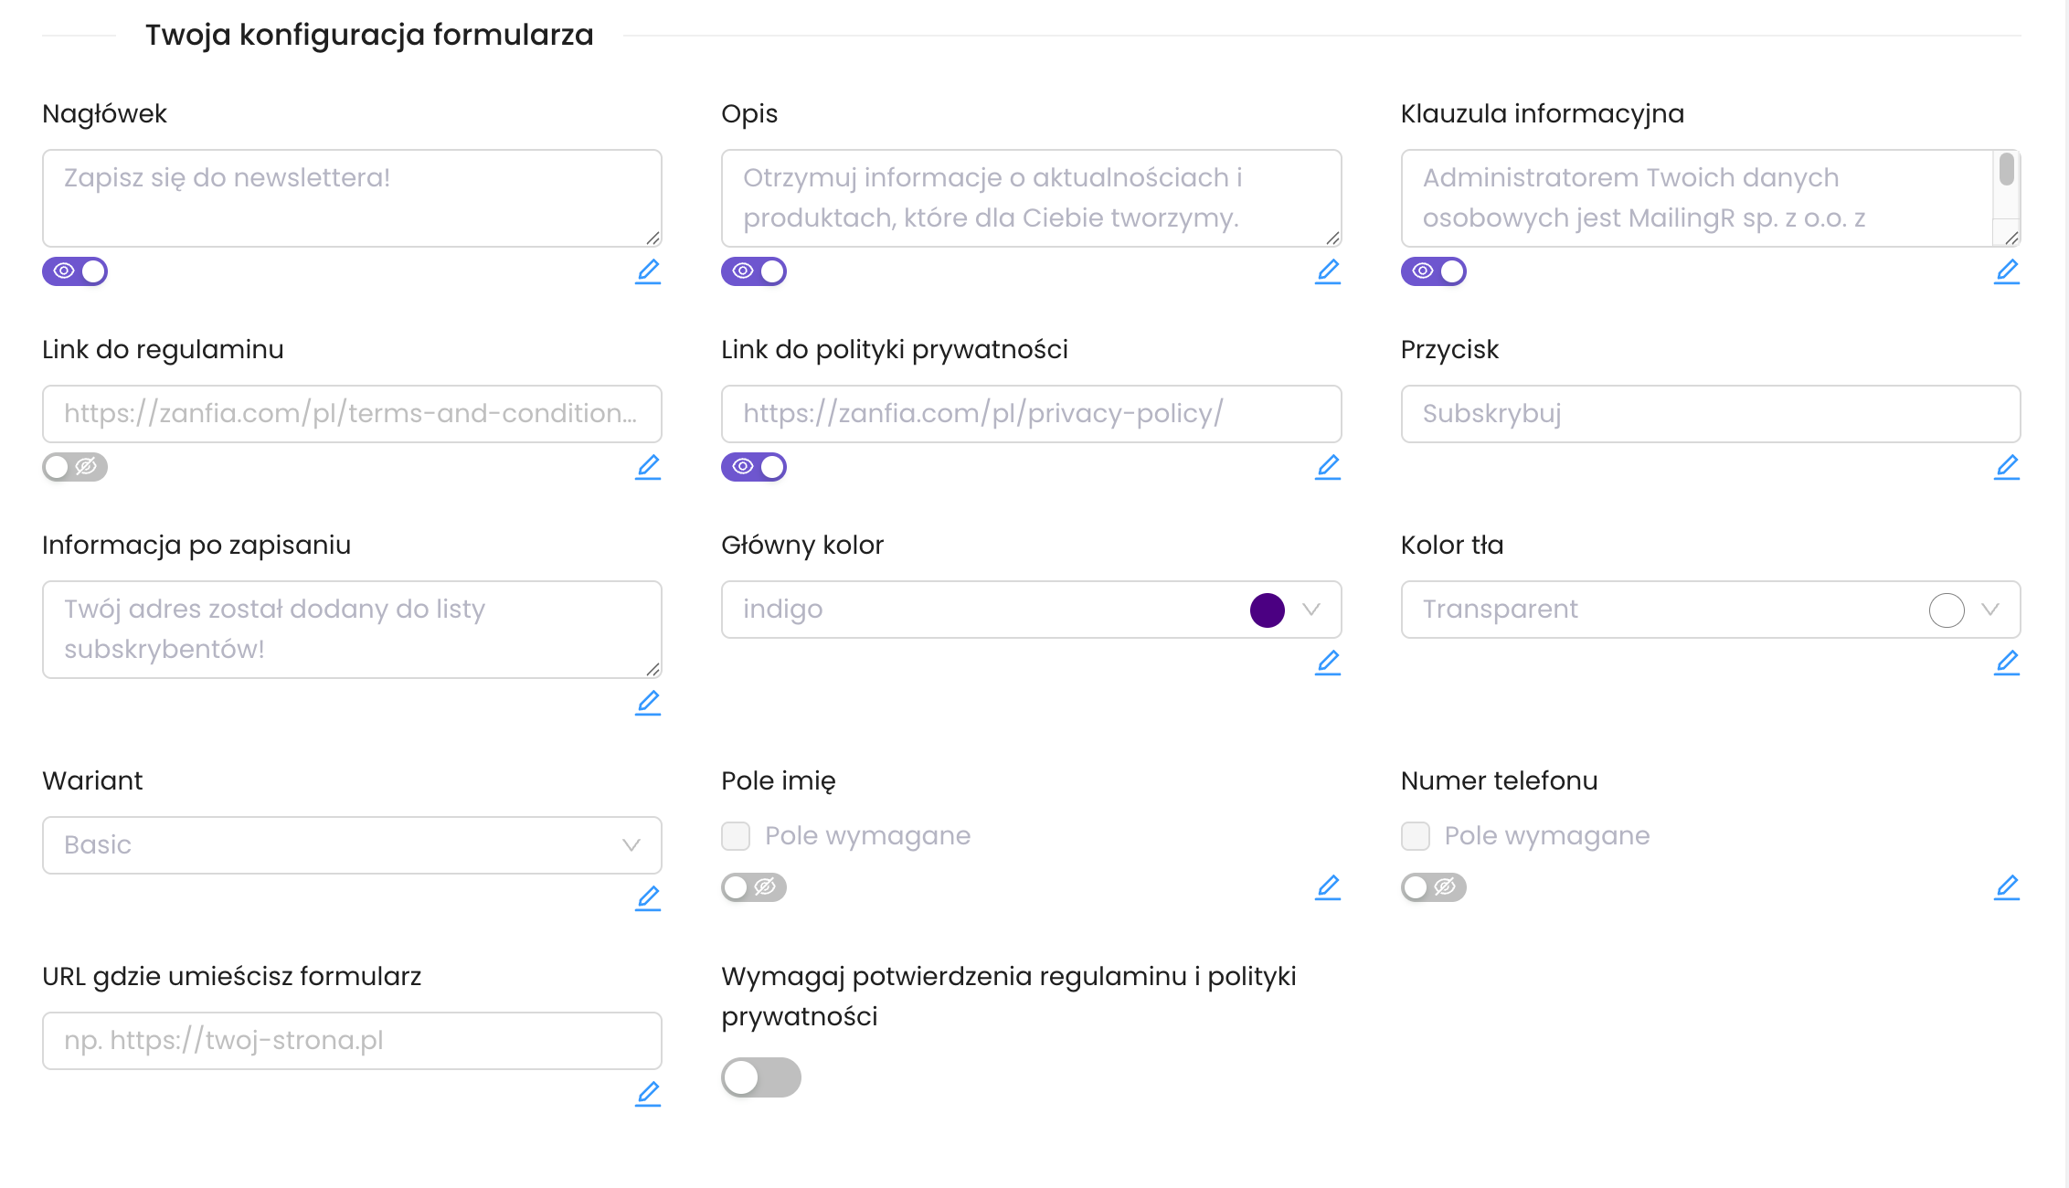The width and height of the screenshot is (2069, 1188).
Task: Open the Wariant Basic dropdown
Action: point(352,845)
